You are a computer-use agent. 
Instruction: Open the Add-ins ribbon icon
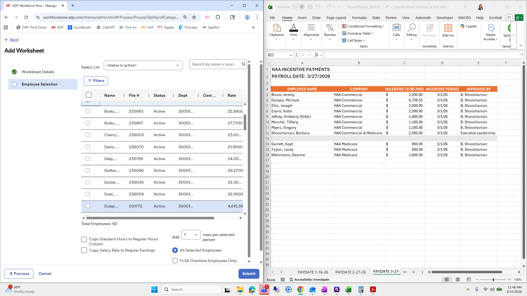[x=448, y=28]
